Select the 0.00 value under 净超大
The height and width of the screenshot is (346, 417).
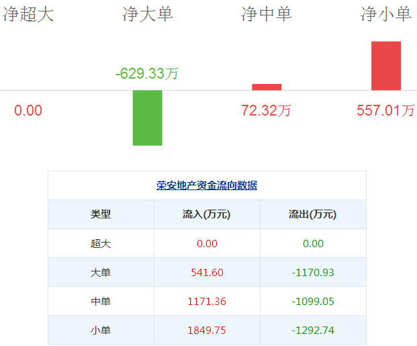point(28,110)
